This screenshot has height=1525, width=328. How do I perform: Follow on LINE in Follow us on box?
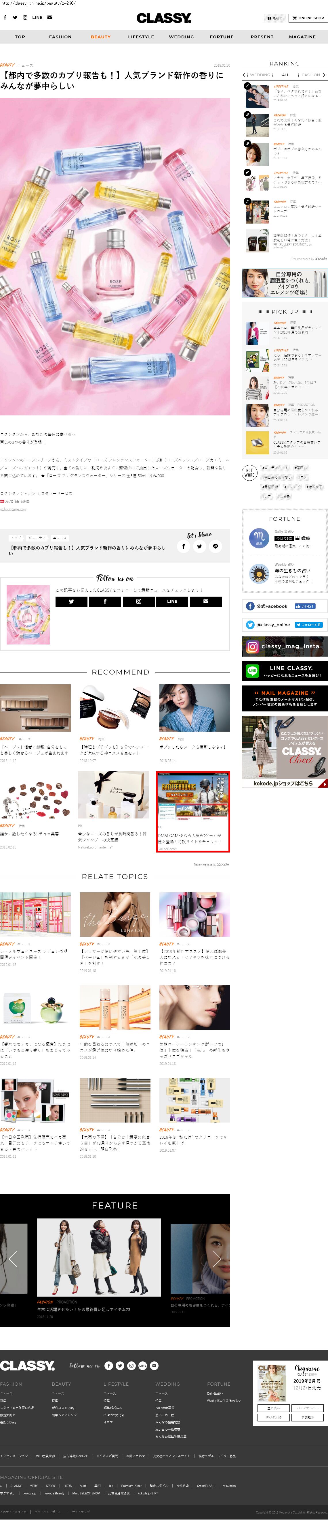(x=172, y=602)
